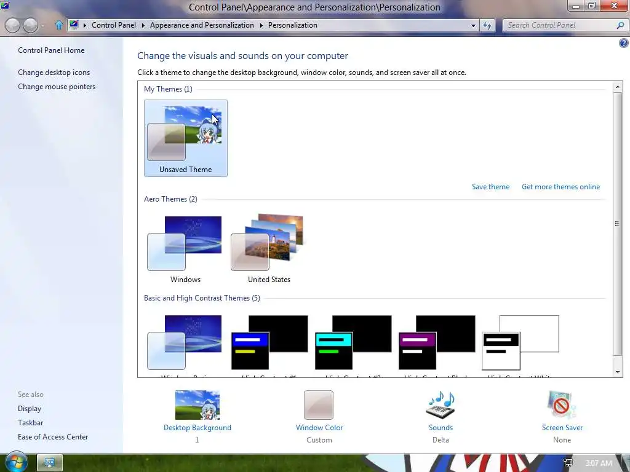The image size is (630, 472).
Task: Select the United States theme
Action: click(x=269, y=249)
